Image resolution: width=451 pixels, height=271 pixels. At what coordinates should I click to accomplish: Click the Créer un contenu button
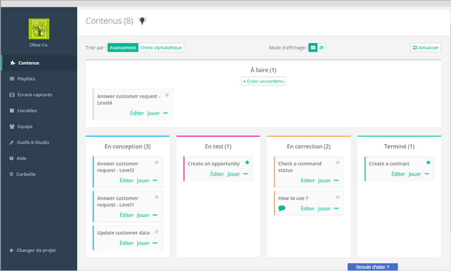[x=264, y=81]
